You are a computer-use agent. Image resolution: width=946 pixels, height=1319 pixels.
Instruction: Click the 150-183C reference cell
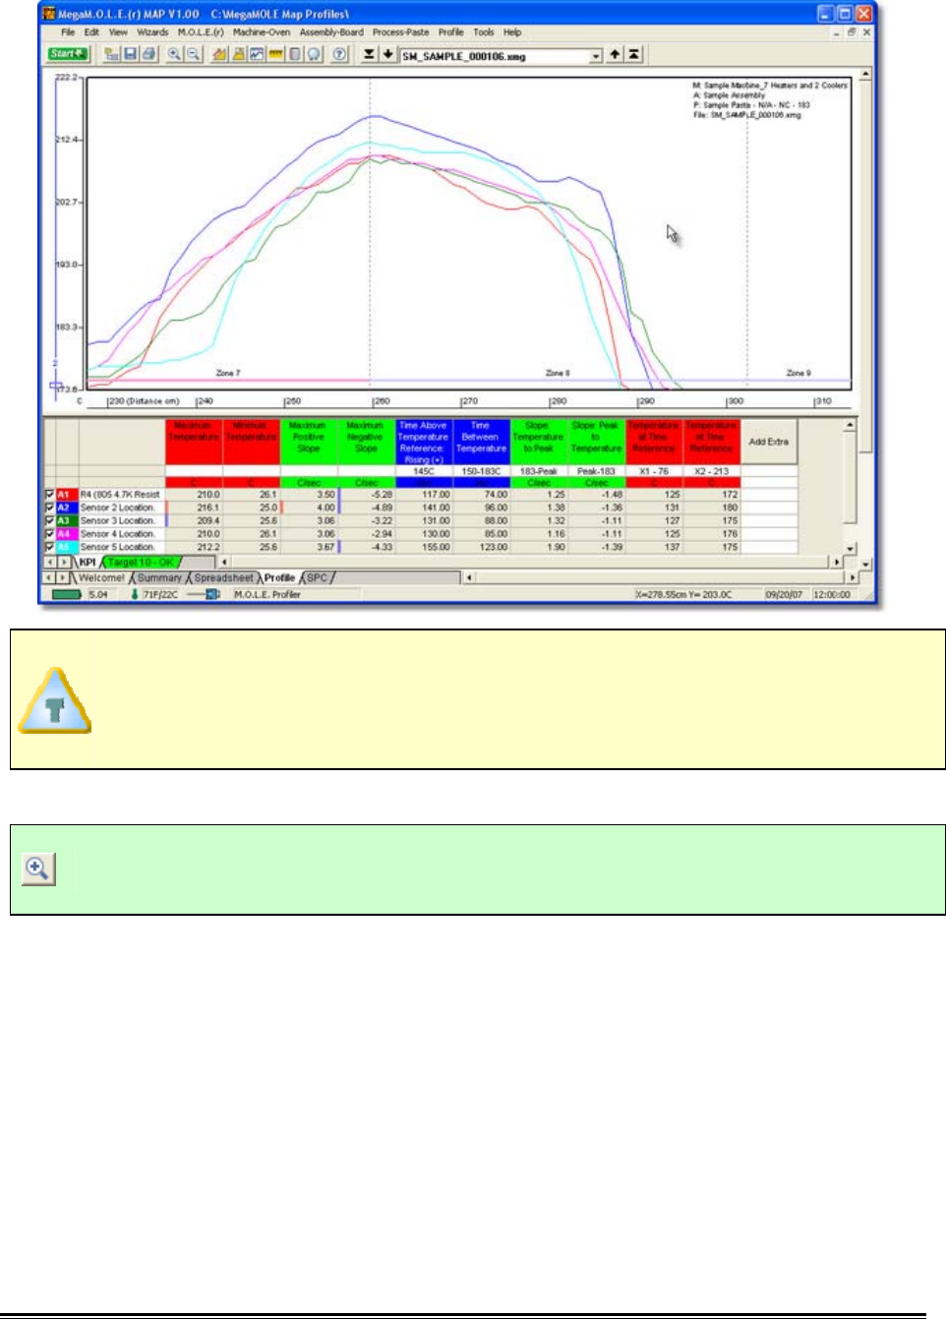481,471
